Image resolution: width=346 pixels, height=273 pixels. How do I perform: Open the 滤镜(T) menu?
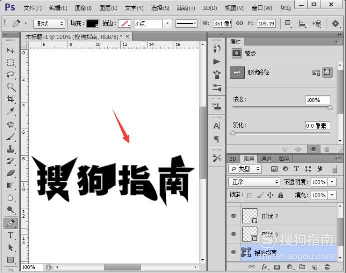point(186,8)
